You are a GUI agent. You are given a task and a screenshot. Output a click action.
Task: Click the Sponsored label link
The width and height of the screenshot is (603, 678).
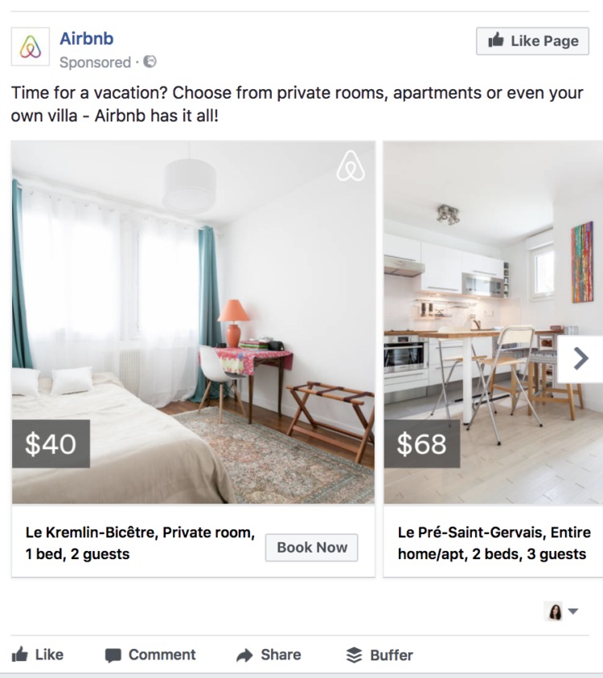[95, 63]
